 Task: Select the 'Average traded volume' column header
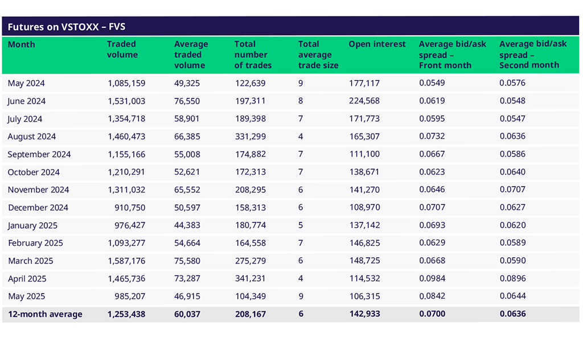191,55
